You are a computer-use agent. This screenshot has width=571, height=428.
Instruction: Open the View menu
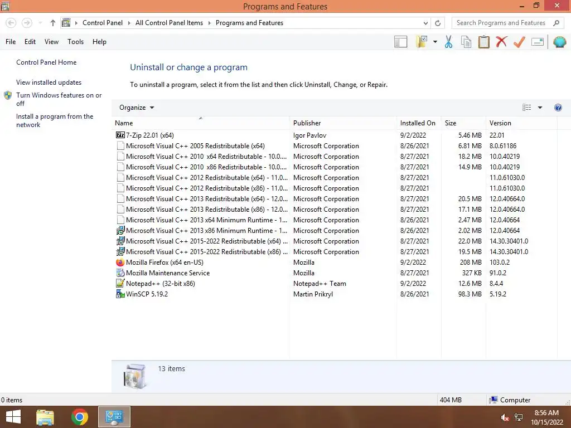(51, 42)
